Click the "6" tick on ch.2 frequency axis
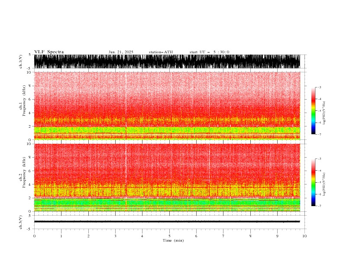The height and width of the screenshot is (265, 343). [30, 171]
